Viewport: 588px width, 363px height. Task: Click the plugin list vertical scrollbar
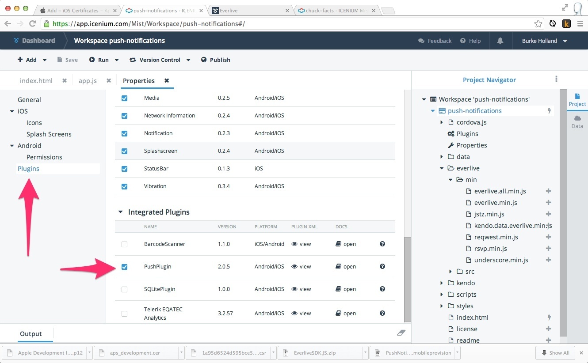tap(408, 278)
